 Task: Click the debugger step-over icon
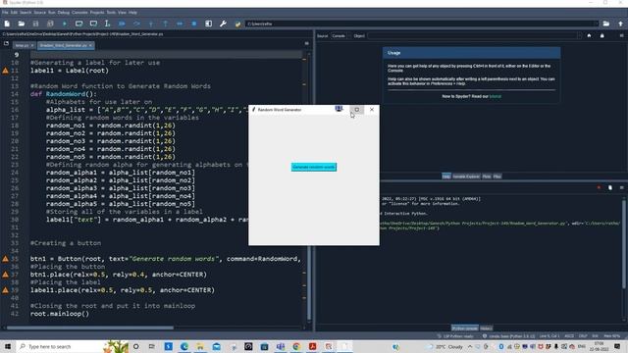(x=136, y=24)
